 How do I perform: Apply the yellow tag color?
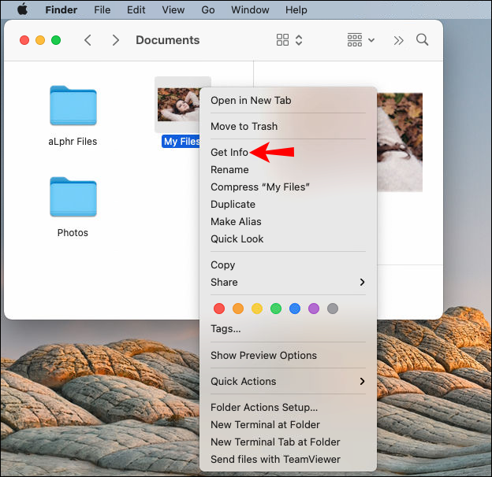(257, 309)
